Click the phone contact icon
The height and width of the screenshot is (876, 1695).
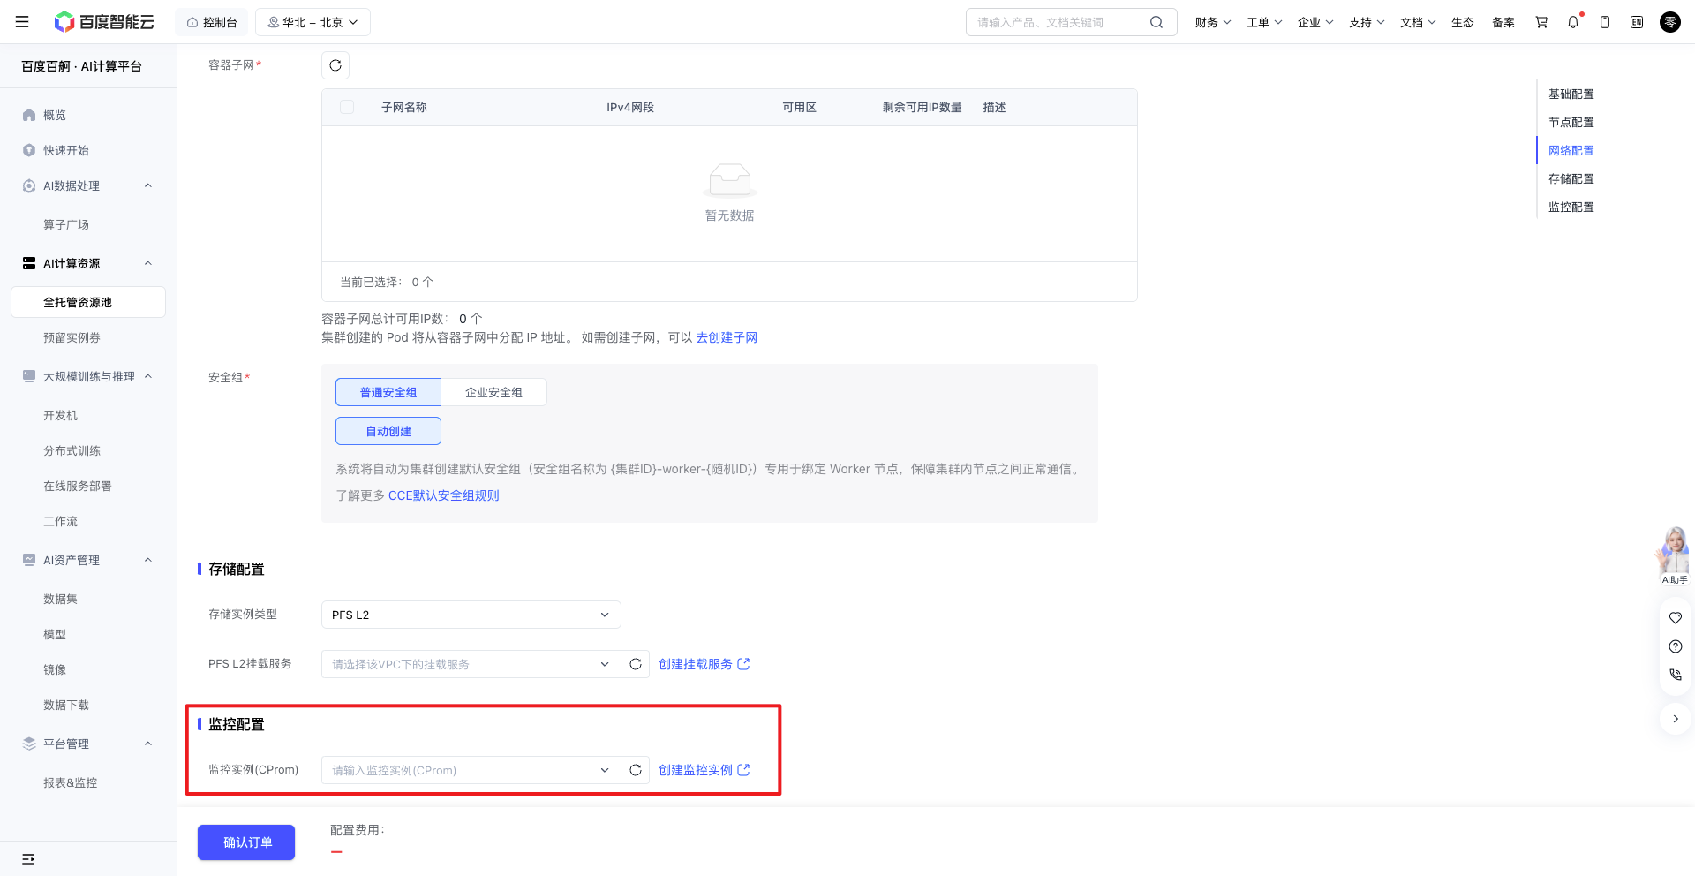pos(1676,675)
